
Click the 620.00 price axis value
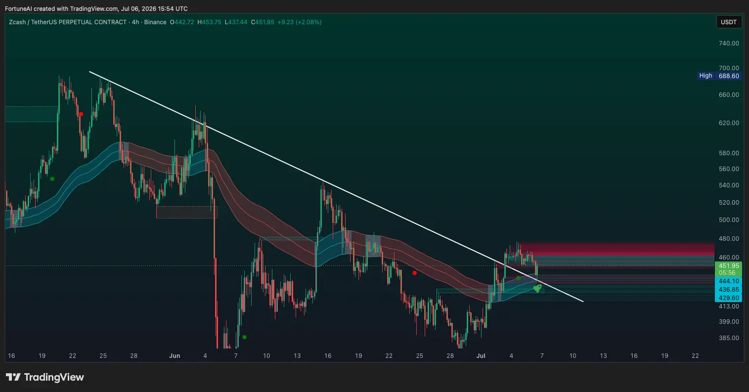729,123
